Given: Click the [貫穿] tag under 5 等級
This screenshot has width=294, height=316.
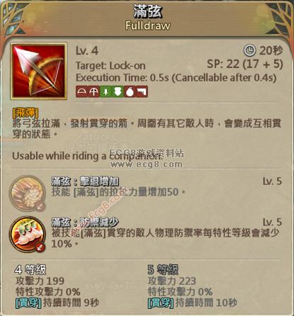Looking at the screenshot, I should point(161,303).
